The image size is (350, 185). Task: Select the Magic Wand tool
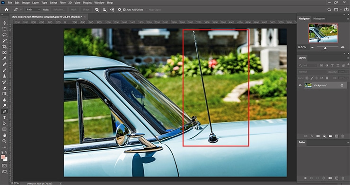tap(4, 41)
